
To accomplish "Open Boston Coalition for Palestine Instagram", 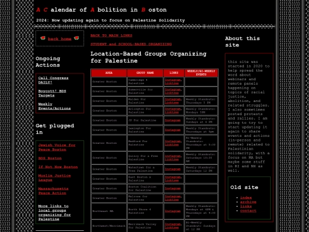I will tap(173, 188).
